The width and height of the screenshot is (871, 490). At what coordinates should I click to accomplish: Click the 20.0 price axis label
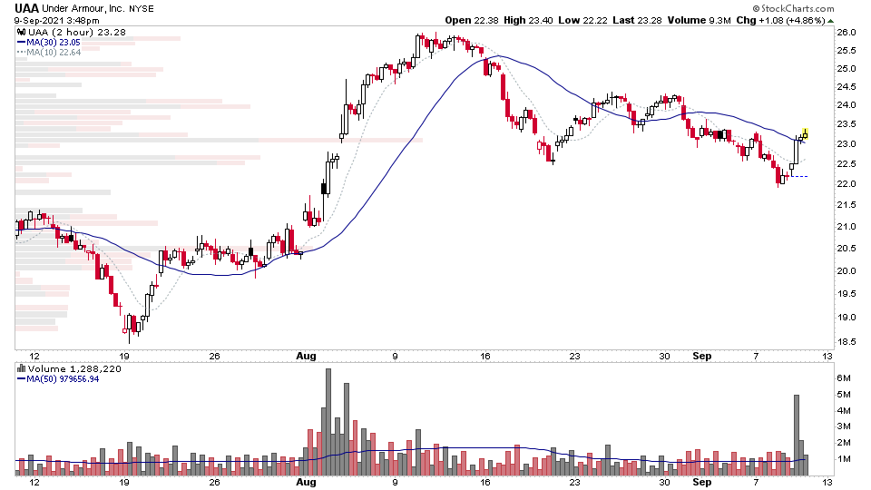(846, 271)
